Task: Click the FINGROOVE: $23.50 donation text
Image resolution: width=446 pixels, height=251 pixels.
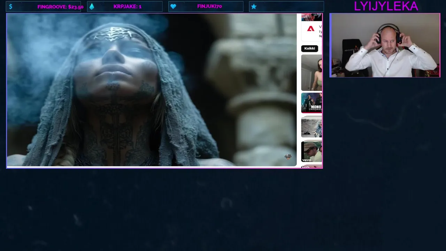Action: click(x=60, y=7)
